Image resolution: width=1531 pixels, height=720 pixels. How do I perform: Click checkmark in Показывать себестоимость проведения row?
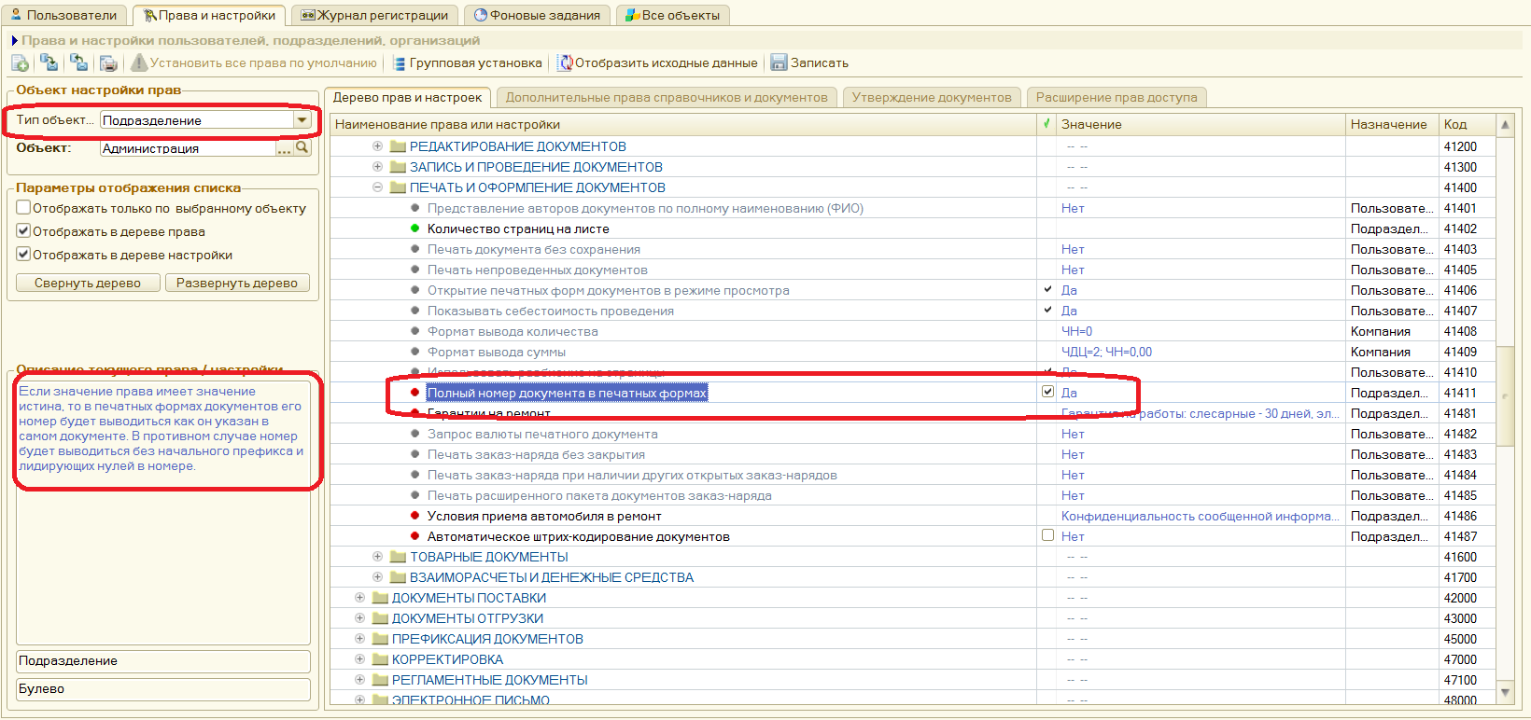[x=1047, y=310]
